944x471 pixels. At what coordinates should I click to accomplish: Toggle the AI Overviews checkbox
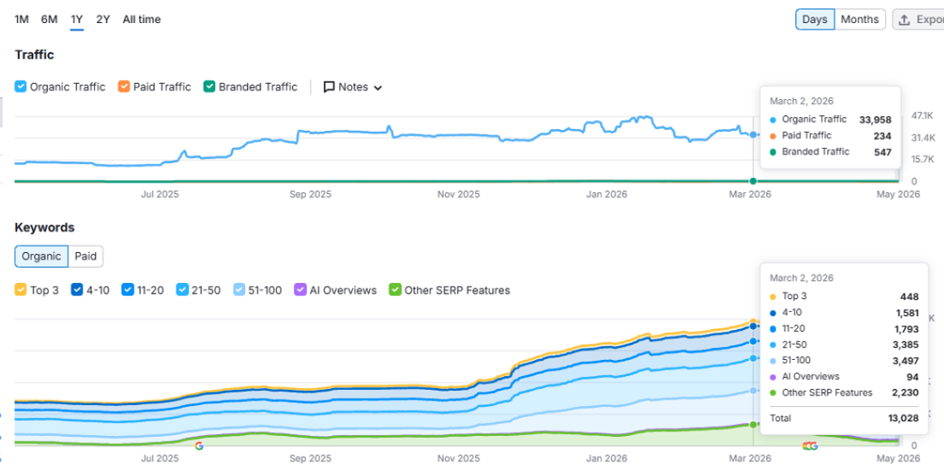tap(300, 290)
